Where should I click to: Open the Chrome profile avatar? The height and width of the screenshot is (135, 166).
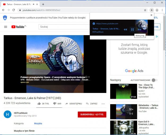pyautogui.click(x=157, y=10)
